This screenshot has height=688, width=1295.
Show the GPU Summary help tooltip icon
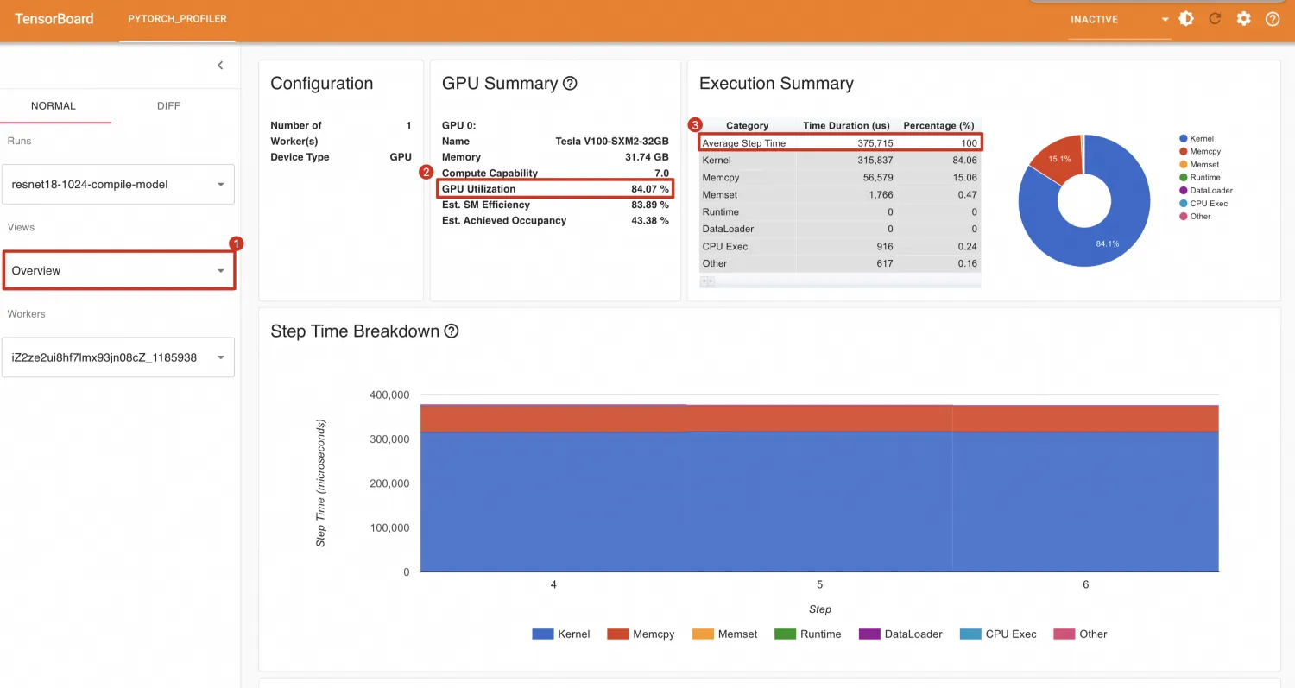coord(570,84)
